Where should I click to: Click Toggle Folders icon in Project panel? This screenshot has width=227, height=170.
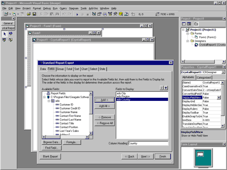tap(196, 24)
